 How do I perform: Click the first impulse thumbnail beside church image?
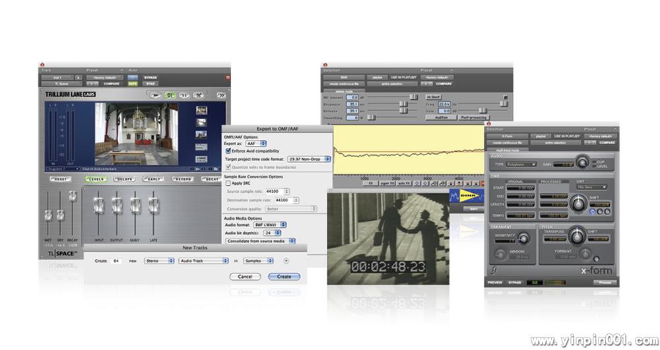pyautogui.click(x=201, y=111)
